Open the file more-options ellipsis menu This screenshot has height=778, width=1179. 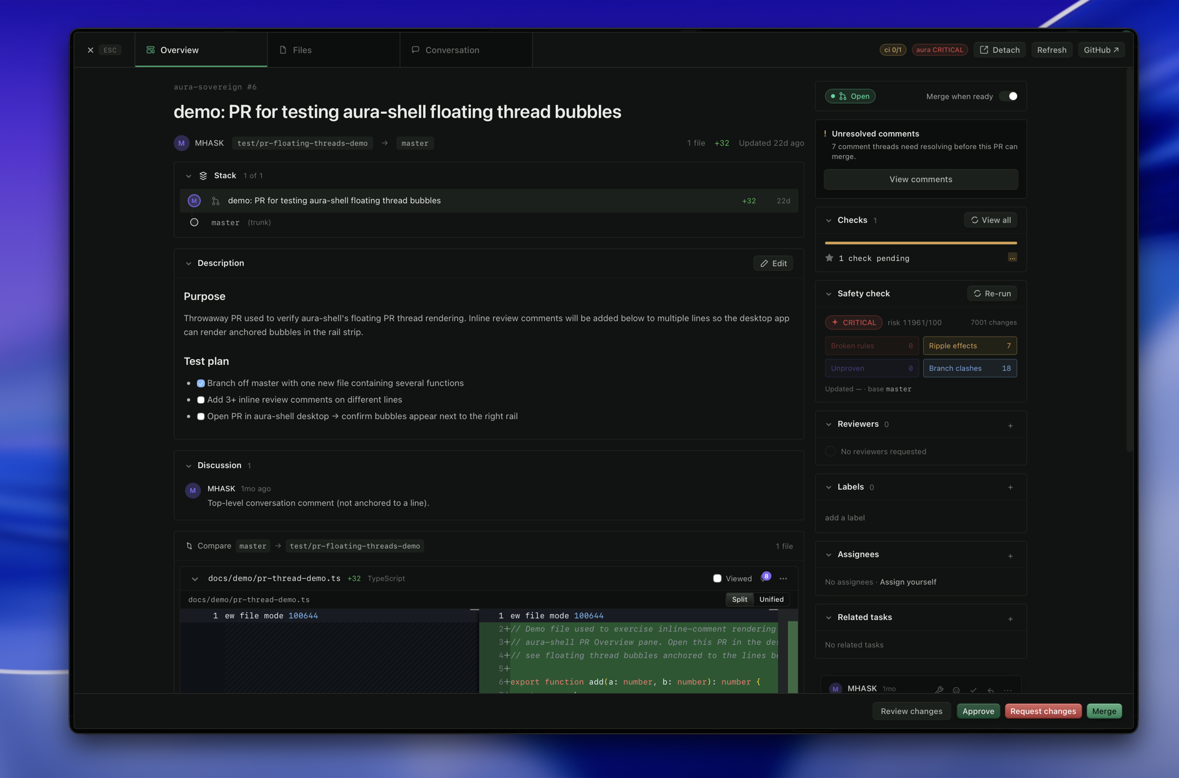tap(783, 578)
